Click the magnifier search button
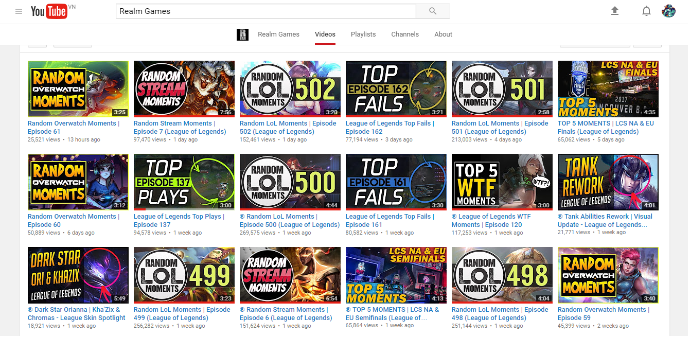The width and height of the screenshot is (690, 337). tap(433, 11)
